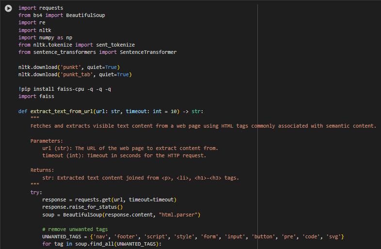Click the 'Parameters:' docstring heading
Image resolution: width=381 pixels, height=249 pixels.
click(47, 141)
